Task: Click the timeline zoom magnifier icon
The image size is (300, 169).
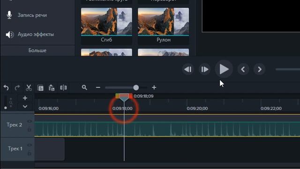Action: 84,88
